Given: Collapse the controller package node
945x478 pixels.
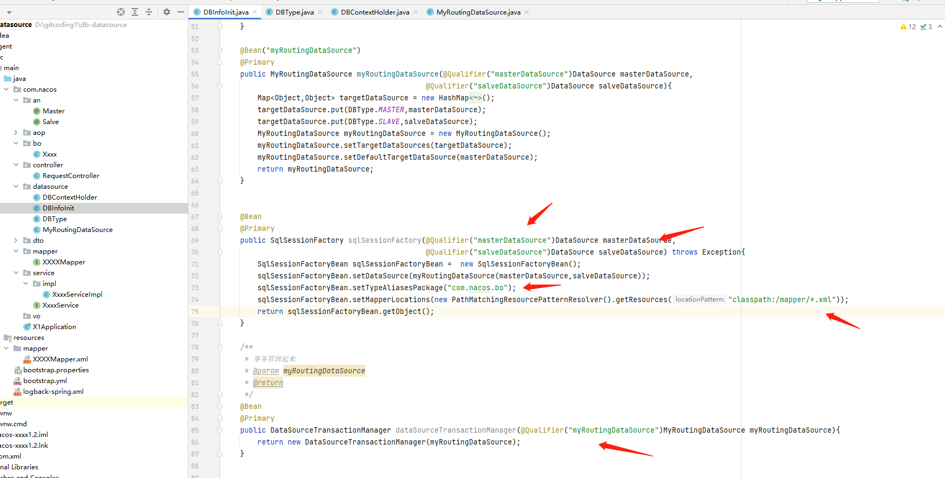Looking at the screenshot, I should 16,165.
